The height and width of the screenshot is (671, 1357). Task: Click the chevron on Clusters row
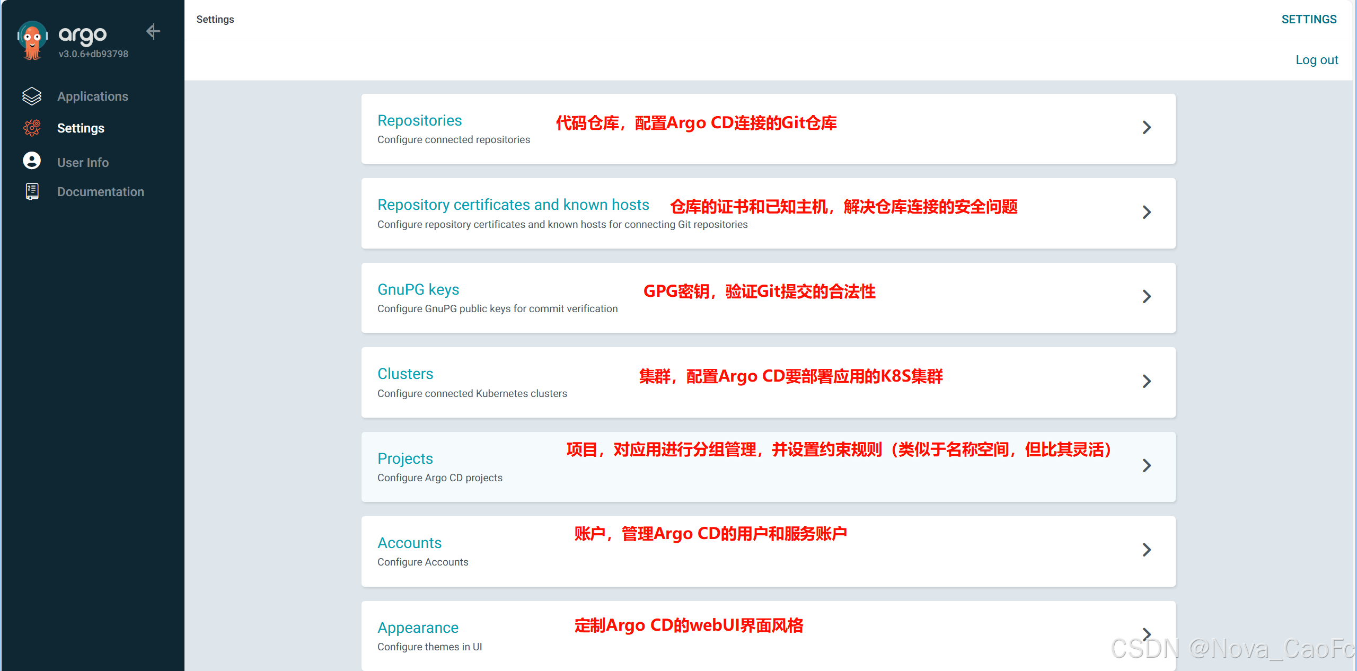coord(1147,381)
